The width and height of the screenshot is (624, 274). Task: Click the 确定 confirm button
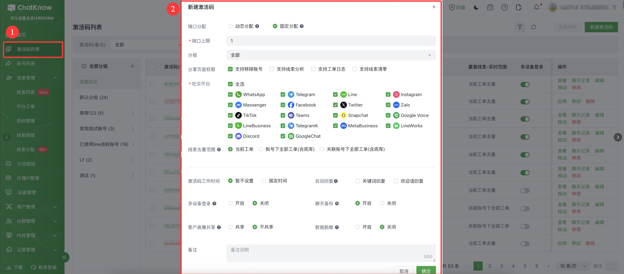point(426,271)
